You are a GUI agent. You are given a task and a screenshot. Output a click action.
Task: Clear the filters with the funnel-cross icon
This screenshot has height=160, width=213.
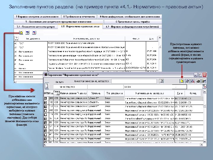point(204,87)
